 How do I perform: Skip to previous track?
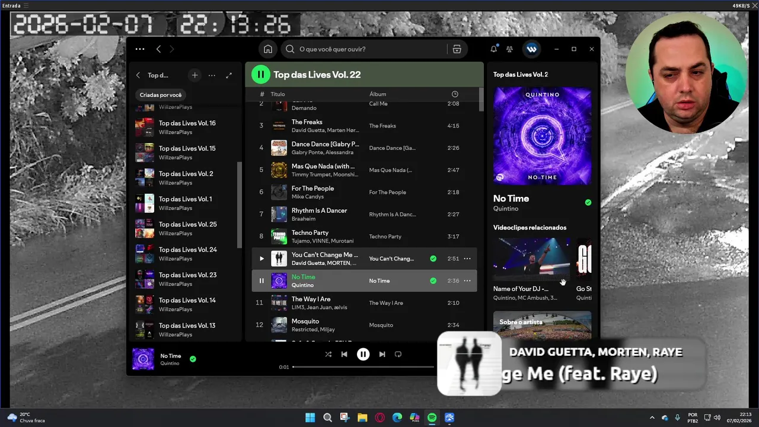(345, 354)
